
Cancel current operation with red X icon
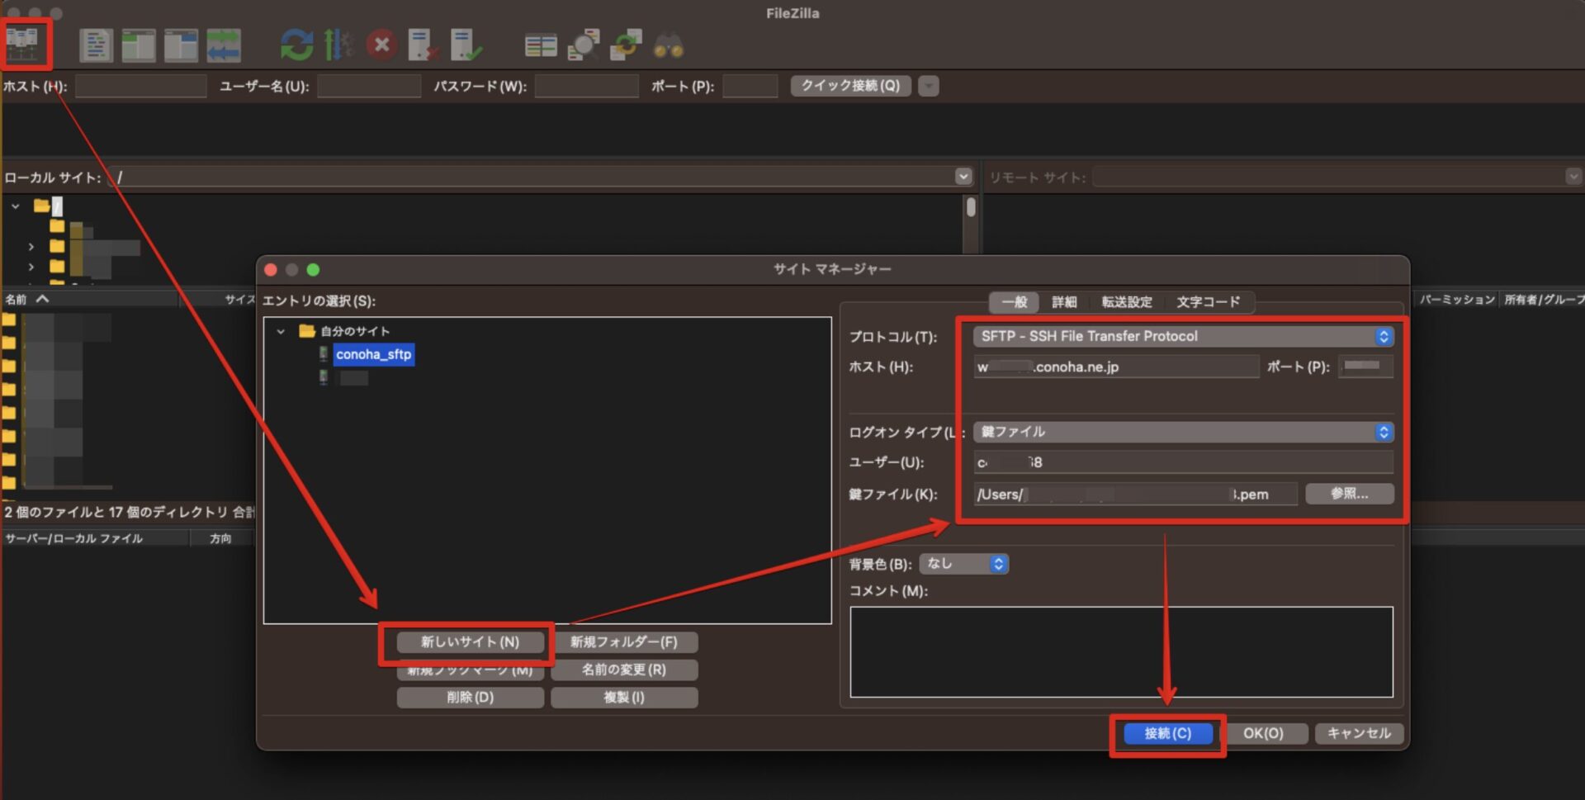[381, 45]
